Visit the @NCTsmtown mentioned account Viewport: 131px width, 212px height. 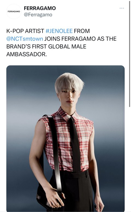click(25, 39)
